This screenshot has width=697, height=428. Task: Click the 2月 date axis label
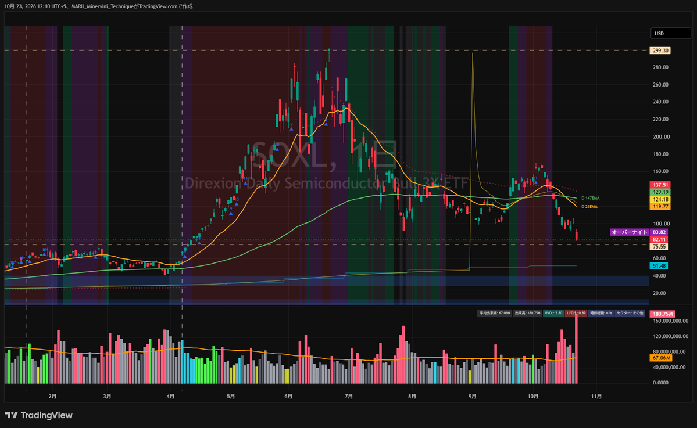point(52,397)
